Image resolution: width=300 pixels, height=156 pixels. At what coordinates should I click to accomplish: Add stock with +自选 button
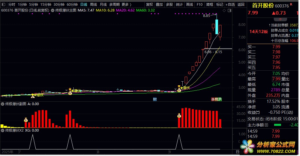(230, 4)
